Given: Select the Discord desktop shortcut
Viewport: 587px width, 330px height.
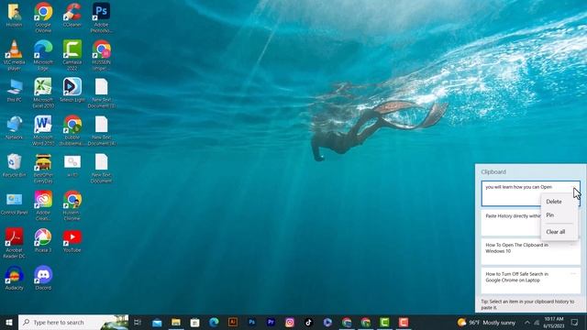Looking at the screenshot, I should pos(43,278).
